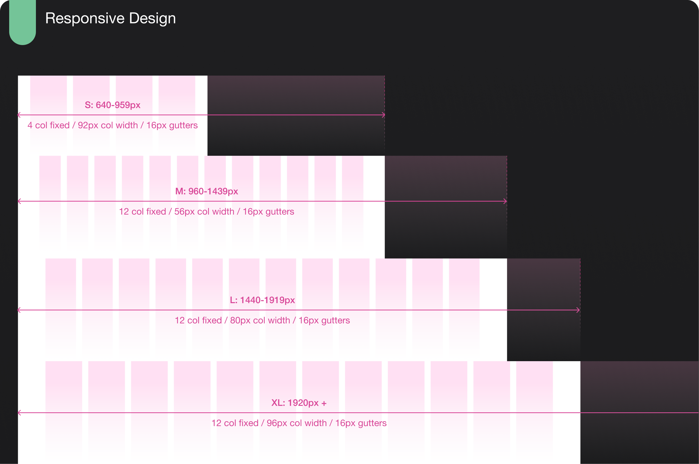Click the Responsive Design title

pos(111,18)
